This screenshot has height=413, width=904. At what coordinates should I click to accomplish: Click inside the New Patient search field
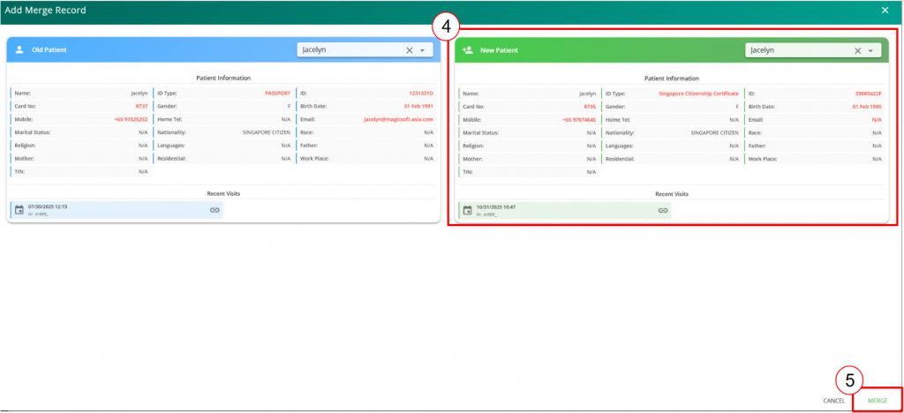[x=795, y=51]
